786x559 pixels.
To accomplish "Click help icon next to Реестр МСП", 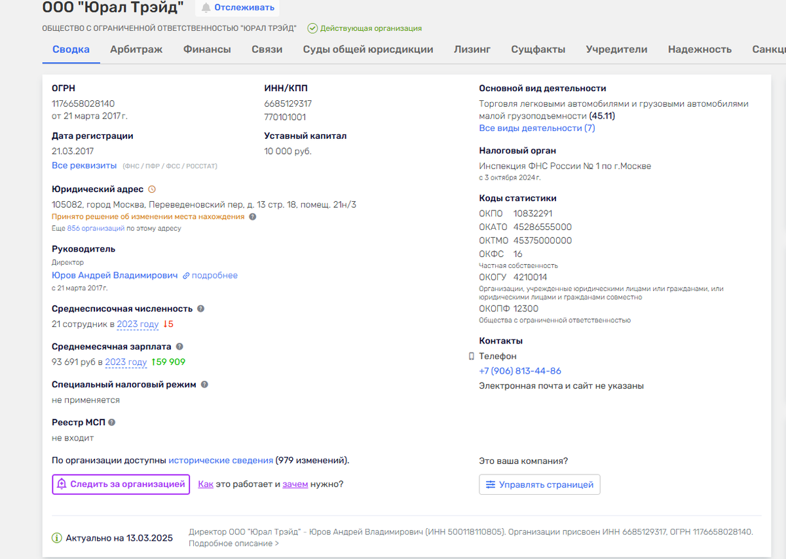I will (111, 423).
